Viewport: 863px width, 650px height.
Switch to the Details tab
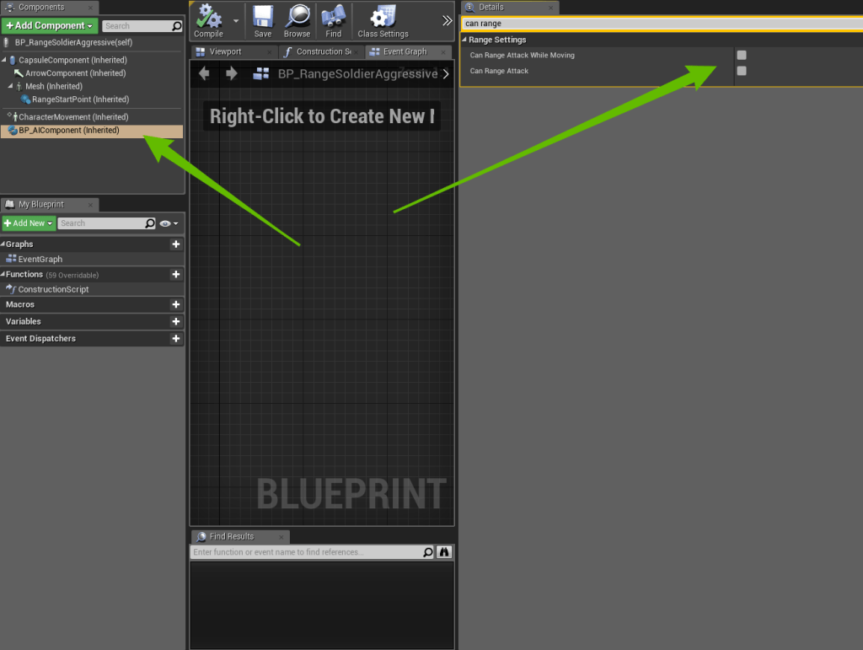[x=491, y=7]
